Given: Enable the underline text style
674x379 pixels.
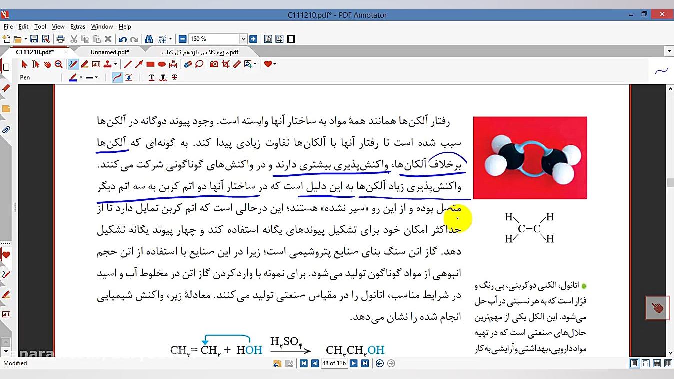Looking at the screenshot, I should (151, 77).
